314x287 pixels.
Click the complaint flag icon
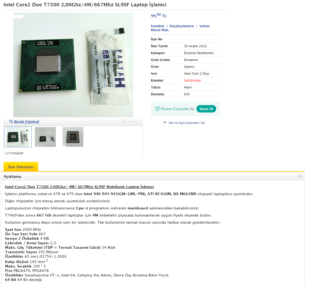coord(165,123)
